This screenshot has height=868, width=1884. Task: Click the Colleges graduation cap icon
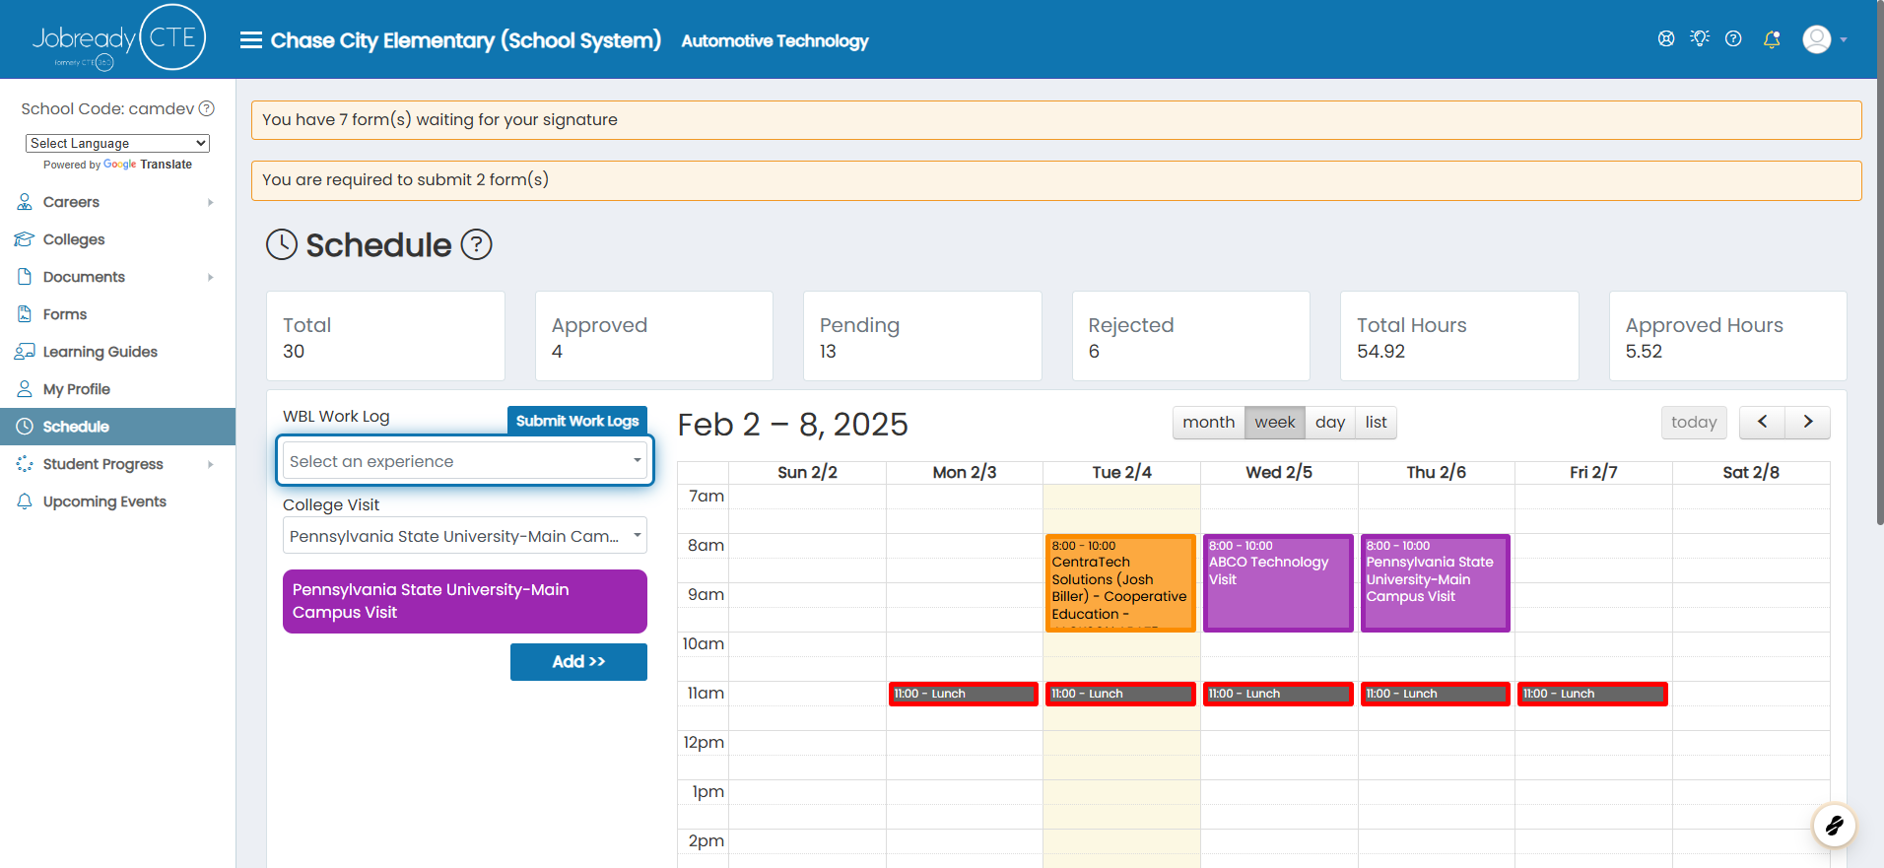click(x=25, y=239)
